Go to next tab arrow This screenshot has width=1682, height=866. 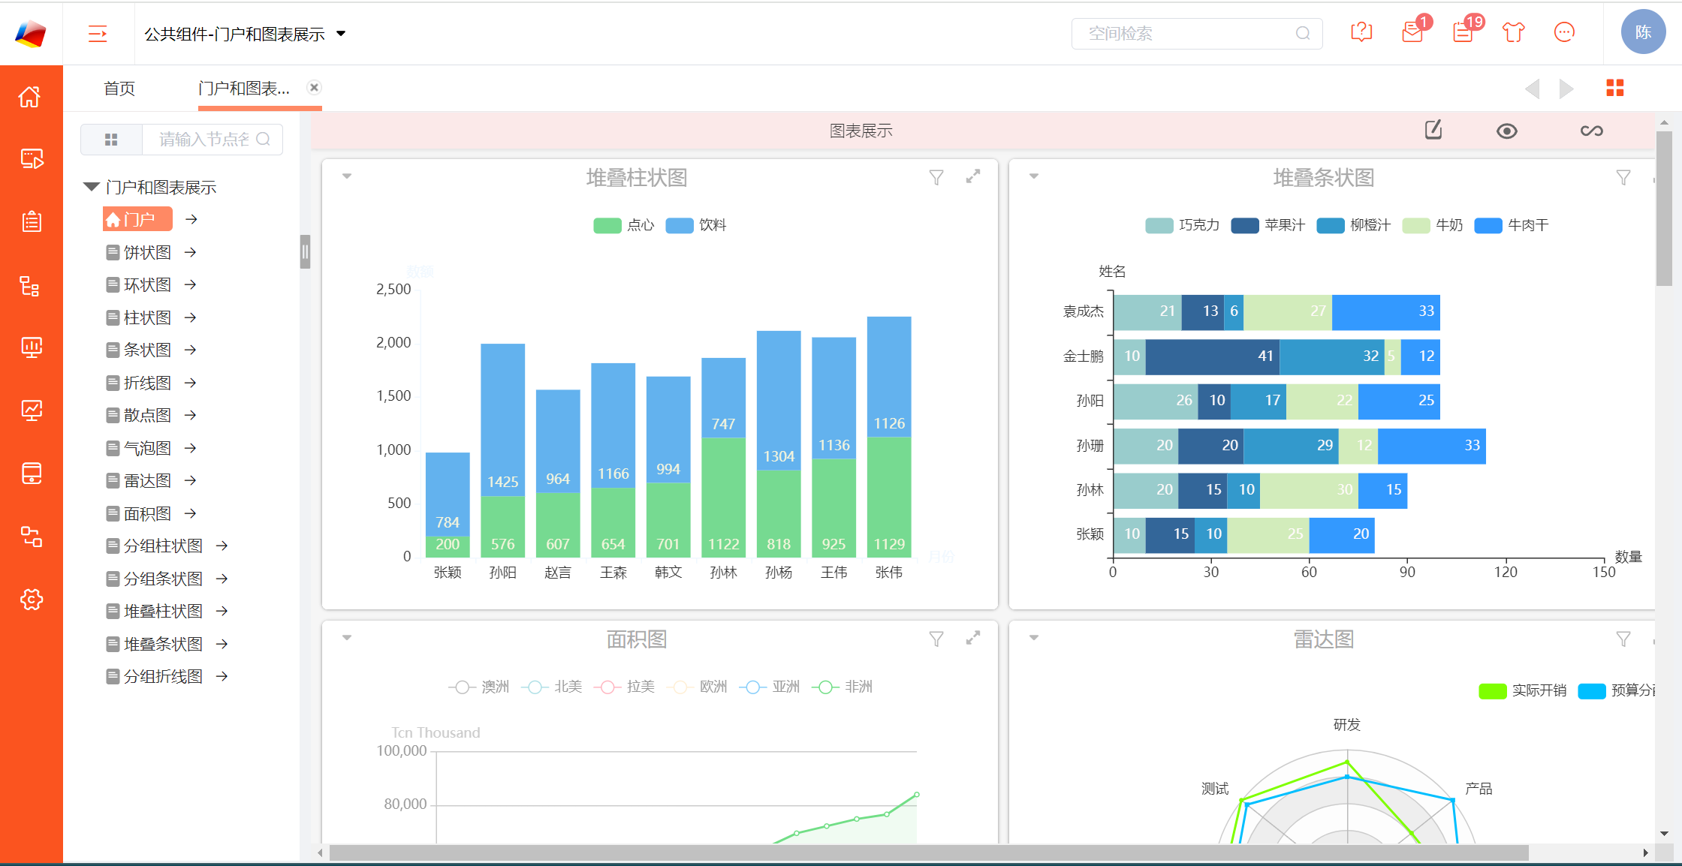pyautogui.click(x=1566, y=89)
